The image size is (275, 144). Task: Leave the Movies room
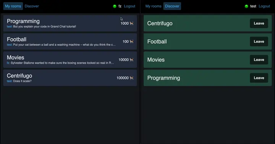[259, 60]
